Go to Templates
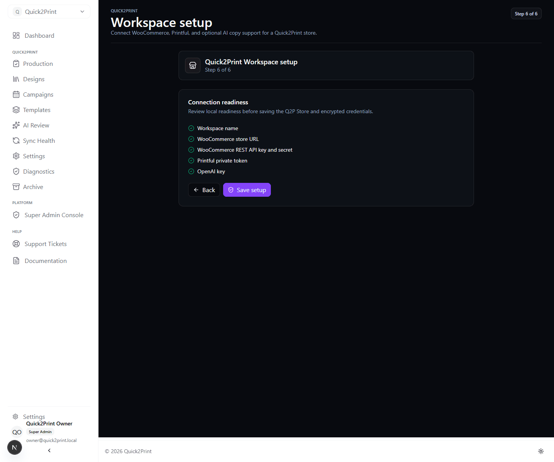554x462 pixels. click(x=49, y=110)
